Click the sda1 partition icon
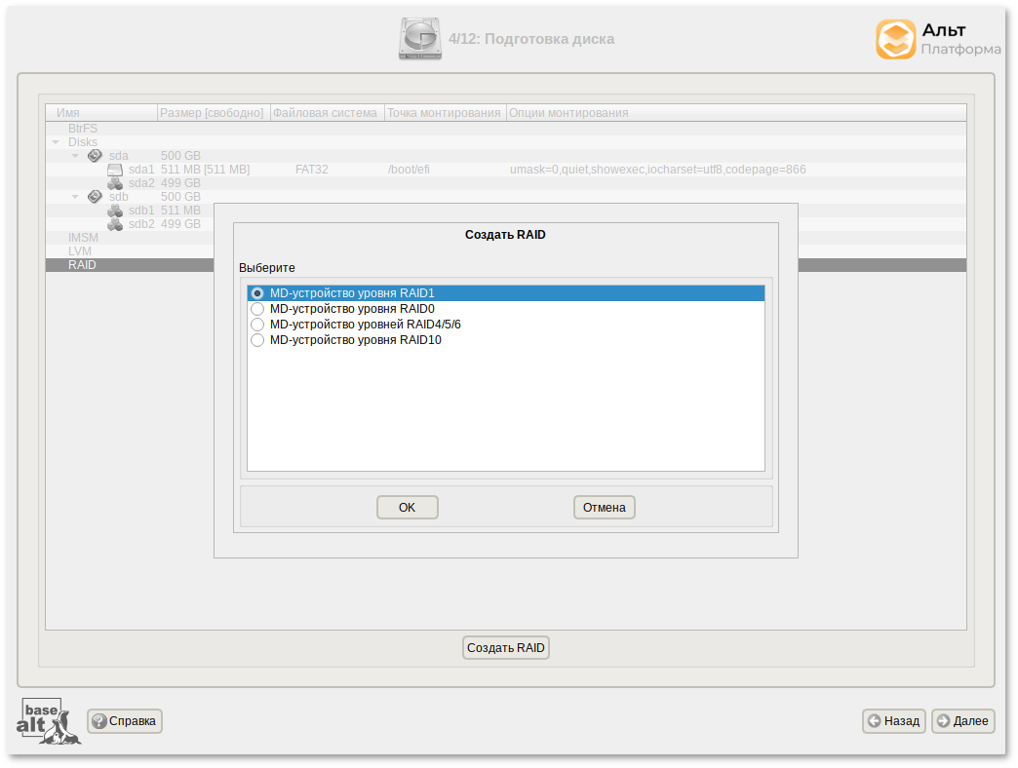1018x768 pixels. (115, 170)
